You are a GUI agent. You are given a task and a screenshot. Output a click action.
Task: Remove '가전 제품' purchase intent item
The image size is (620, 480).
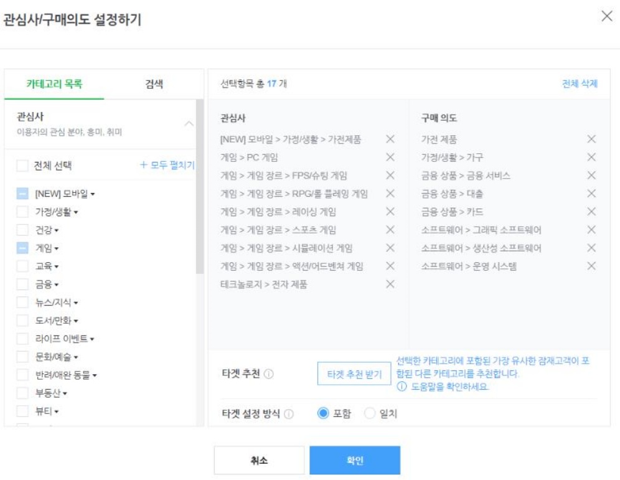591,139
